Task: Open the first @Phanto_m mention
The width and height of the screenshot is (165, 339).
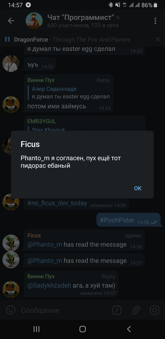Action: pyautogui.click(x=45, y=244)
